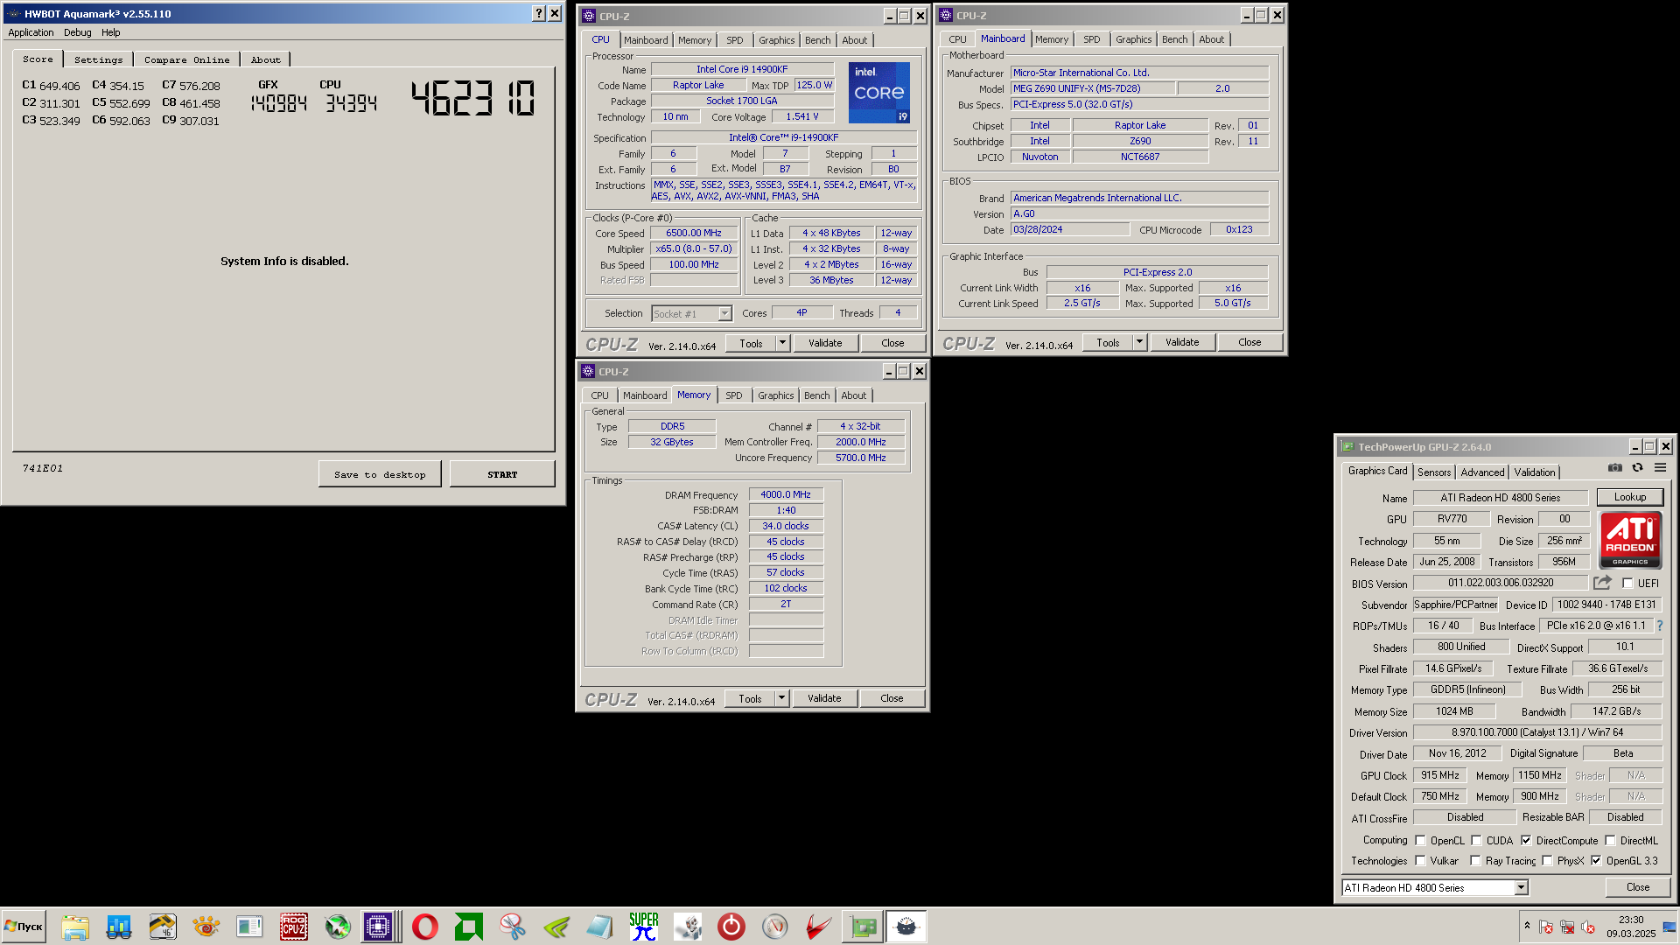Viewport: 1680px width, 945px height.
Task: Launch Opera browser from the taskbar
Action: point(425,927)
